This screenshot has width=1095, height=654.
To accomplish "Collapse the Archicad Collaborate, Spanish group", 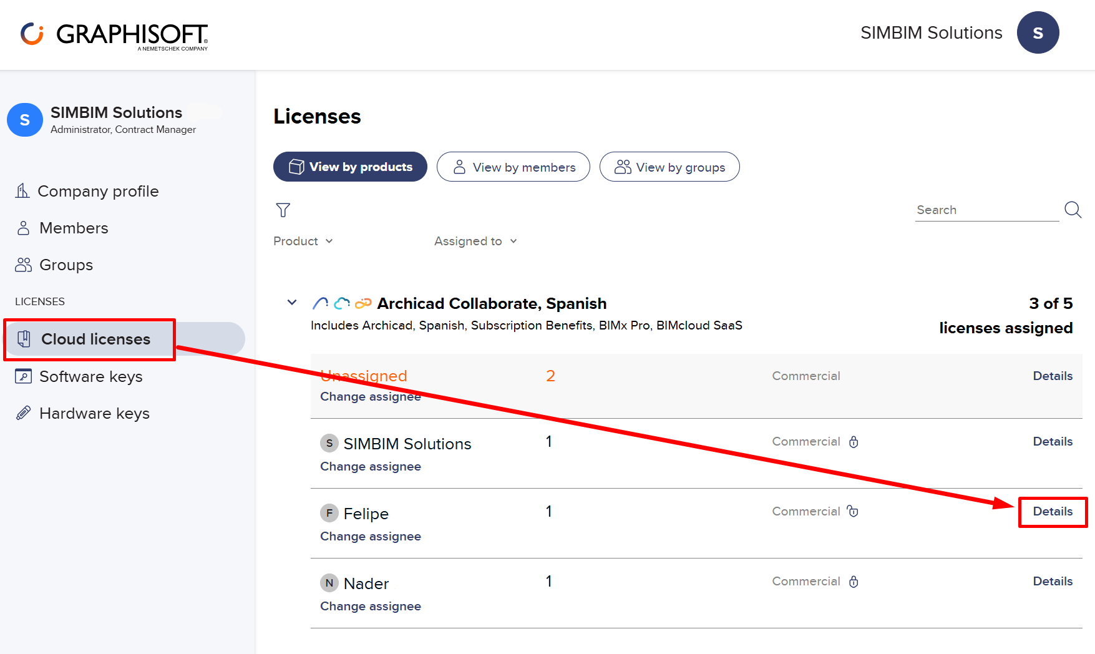I will click(x=292, y=303).
